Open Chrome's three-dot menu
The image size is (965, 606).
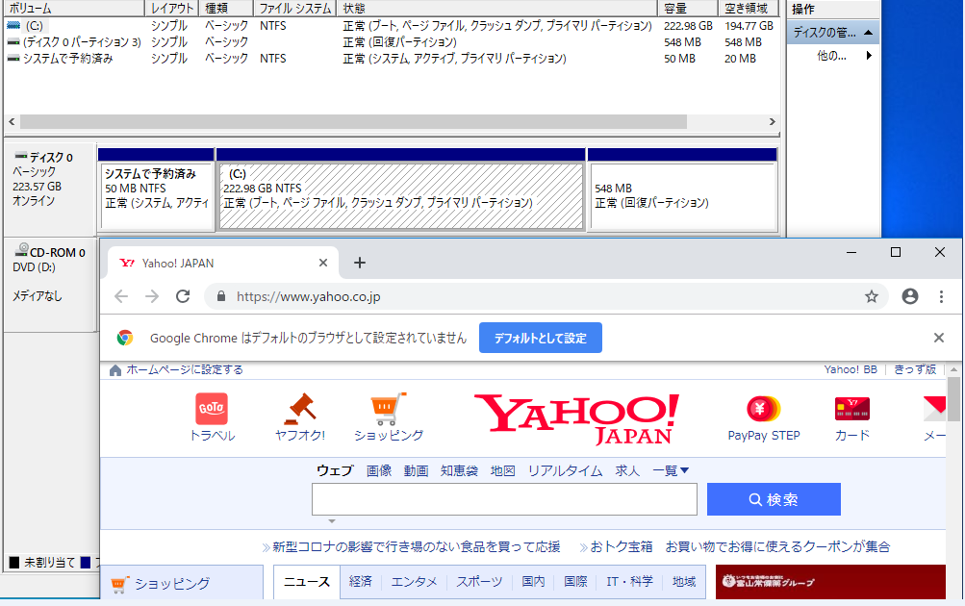tap(941, 296)
